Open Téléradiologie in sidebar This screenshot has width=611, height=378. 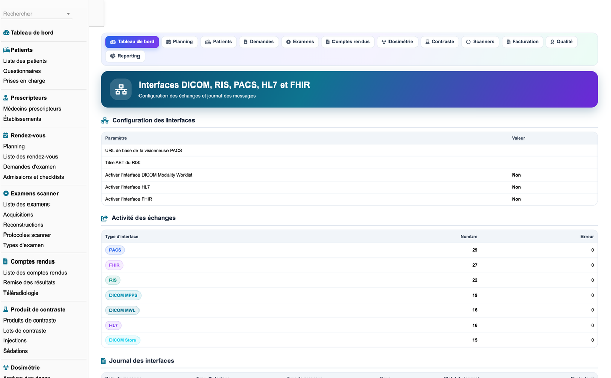20,293
